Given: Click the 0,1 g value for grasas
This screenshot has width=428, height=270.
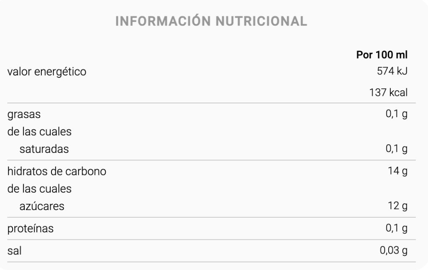Looking at the screenshot, I should click(397, 114).
